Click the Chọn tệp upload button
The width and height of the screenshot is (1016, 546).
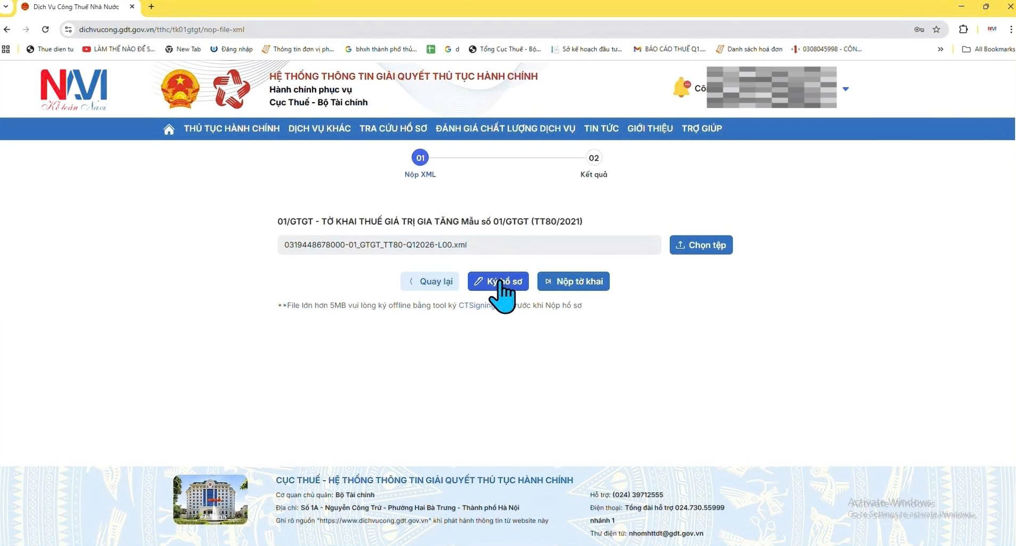(x=701, y=245)
